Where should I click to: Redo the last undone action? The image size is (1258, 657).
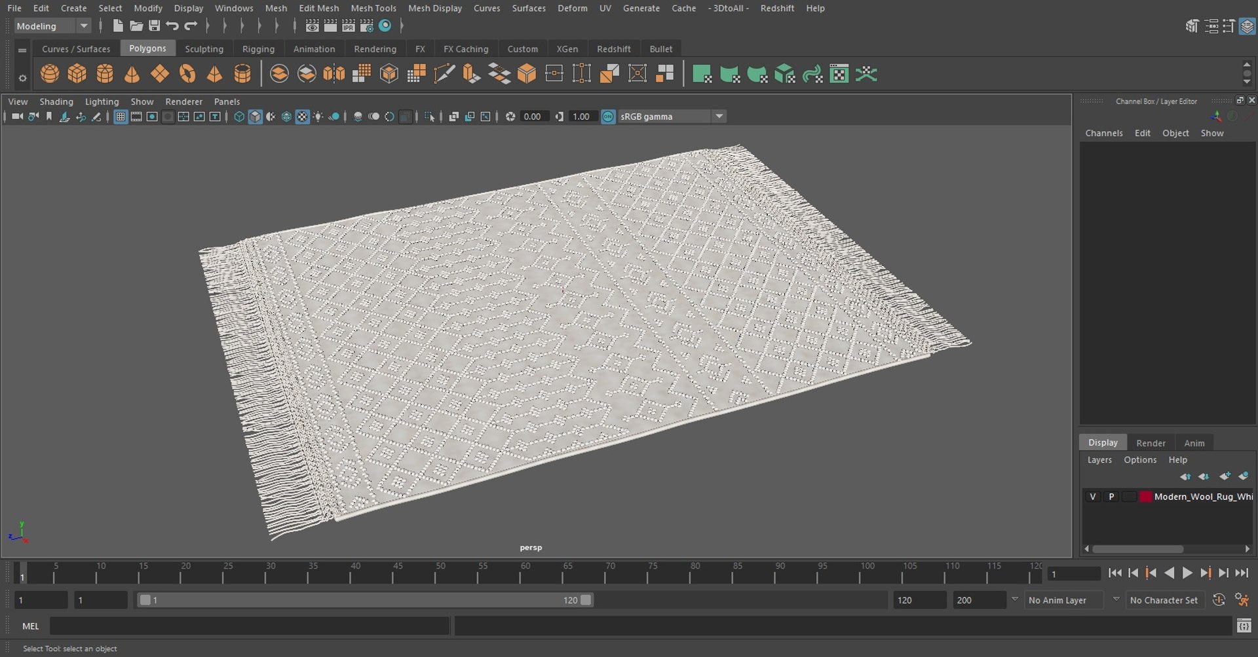coord(191,26)
